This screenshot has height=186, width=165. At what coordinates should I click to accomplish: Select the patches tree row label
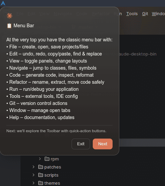[x=53, y=167]
